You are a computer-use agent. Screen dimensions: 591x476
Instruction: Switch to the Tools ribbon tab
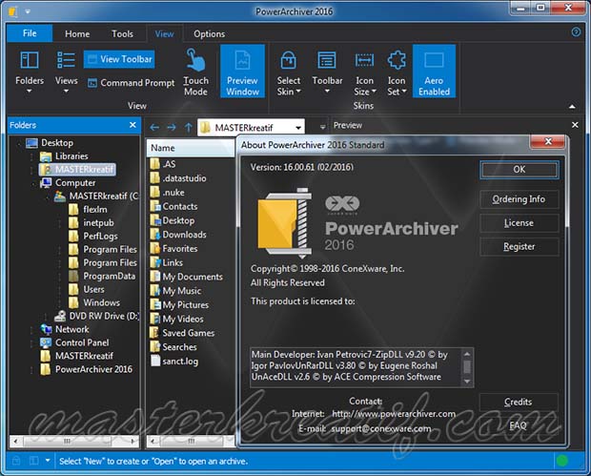pos(122,34)
